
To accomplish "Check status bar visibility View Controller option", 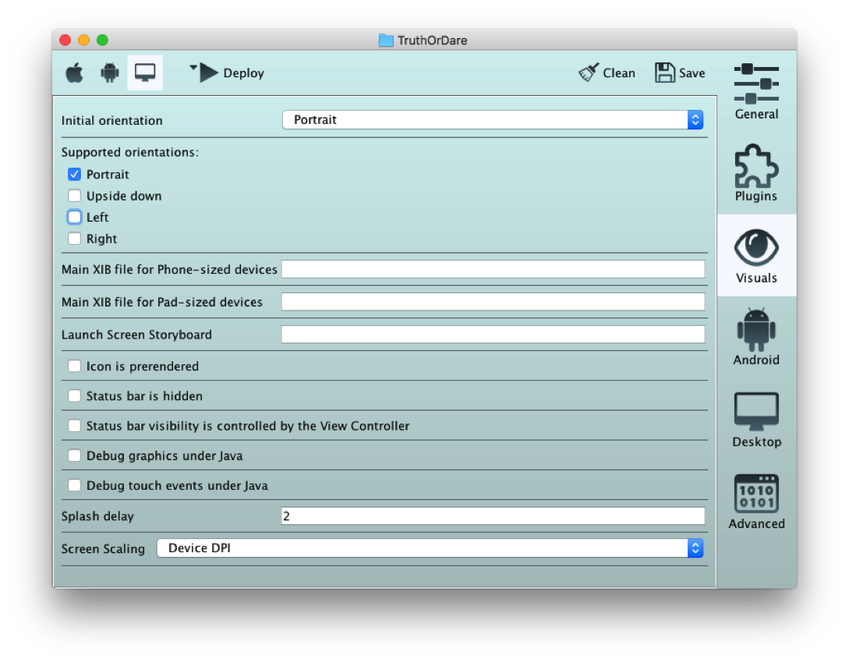I will pyautogui.click(x=74, y=426).
